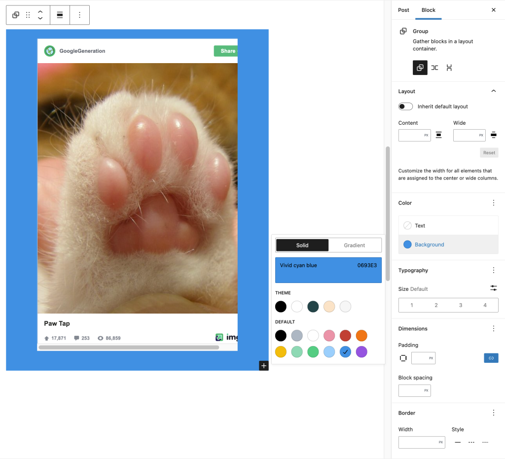This screenshot has height=459, width=505.
Task: Switch to the Post tab
Action: (x=403, y=10)
